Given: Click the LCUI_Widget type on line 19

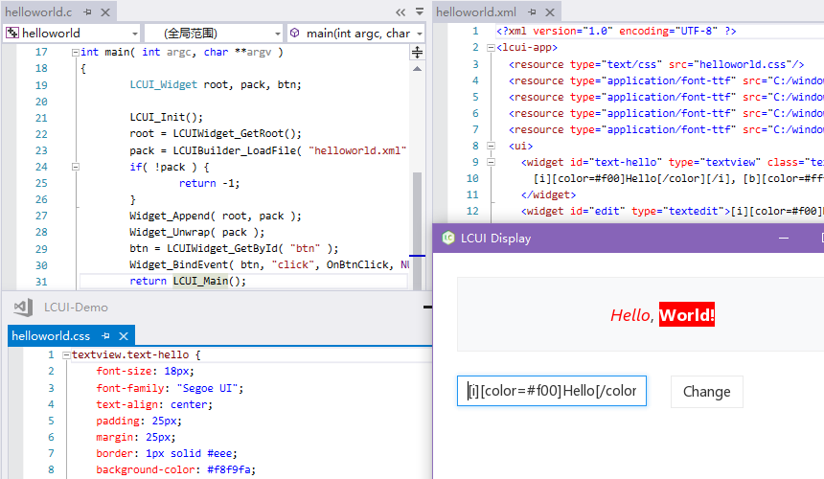Looking at the screenshot, I should pos(164,84).
